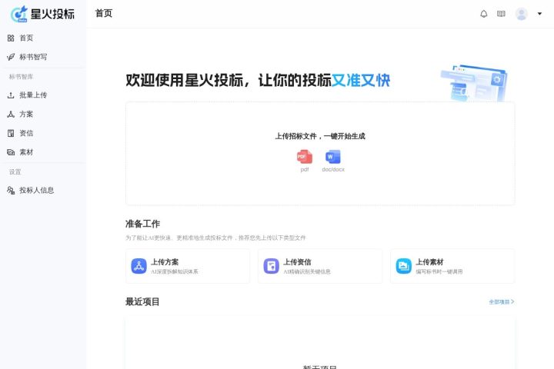
Task: Open 批量上传 in sidebar
Action: (x=33, y=95)
